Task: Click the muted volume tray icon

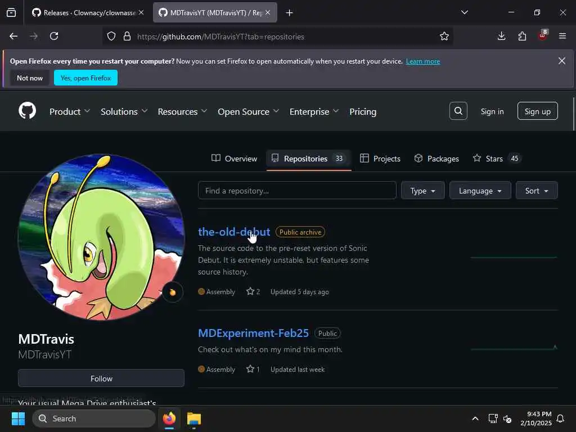Action: [x=507, y=418]
